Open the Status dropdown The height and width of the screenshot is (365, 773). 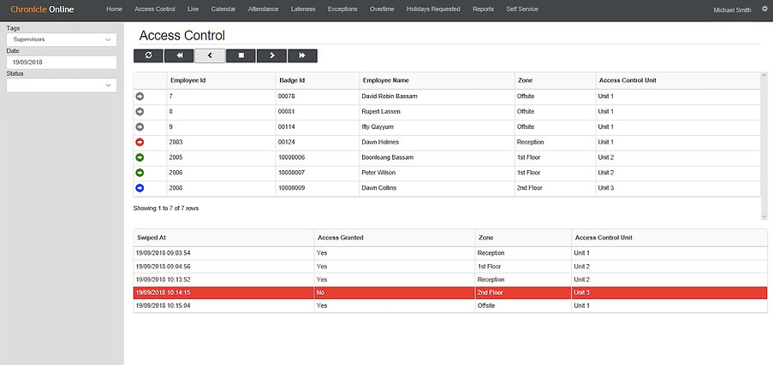[62, 85]
